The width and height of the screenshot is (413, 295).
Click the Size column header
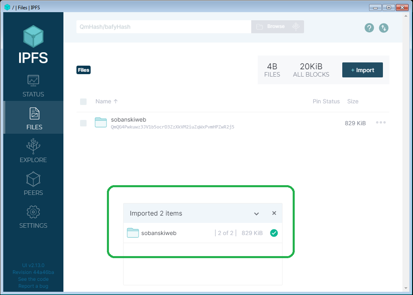[x=353, y=101]
